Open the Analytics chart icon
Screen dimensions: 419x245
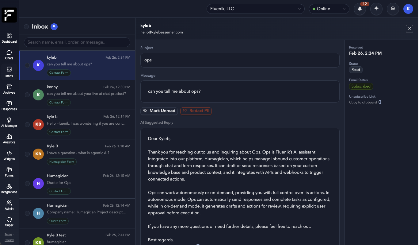[x=9, y=137]
